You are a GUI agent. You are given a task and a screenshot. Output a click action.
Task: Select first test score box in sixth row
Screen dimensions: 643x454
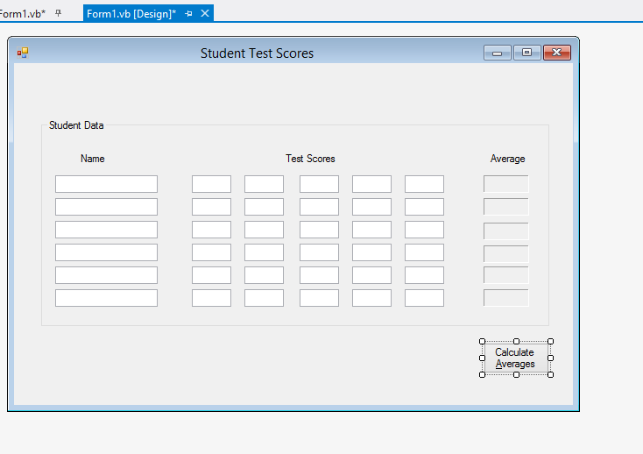tap(212, 298)
